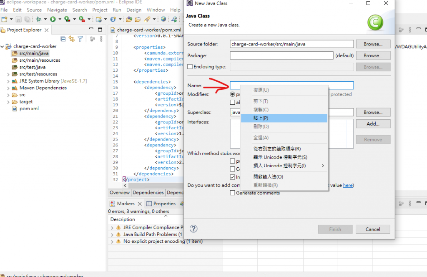Click the Launch Web Services explorer icon
427x277 pixels.
click(174, 19)
